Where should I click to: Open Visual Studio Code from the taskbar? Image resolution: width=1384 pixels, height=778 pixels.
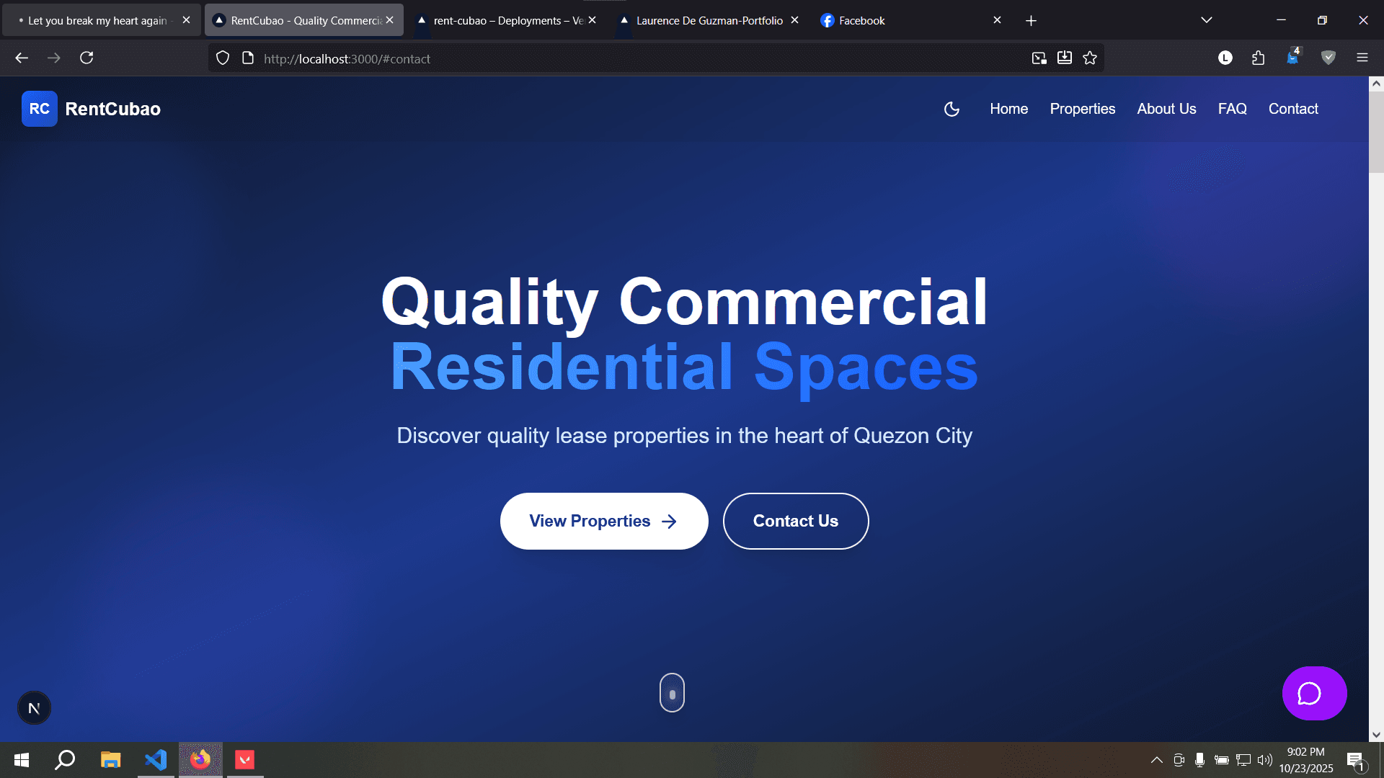click(155, 759)
